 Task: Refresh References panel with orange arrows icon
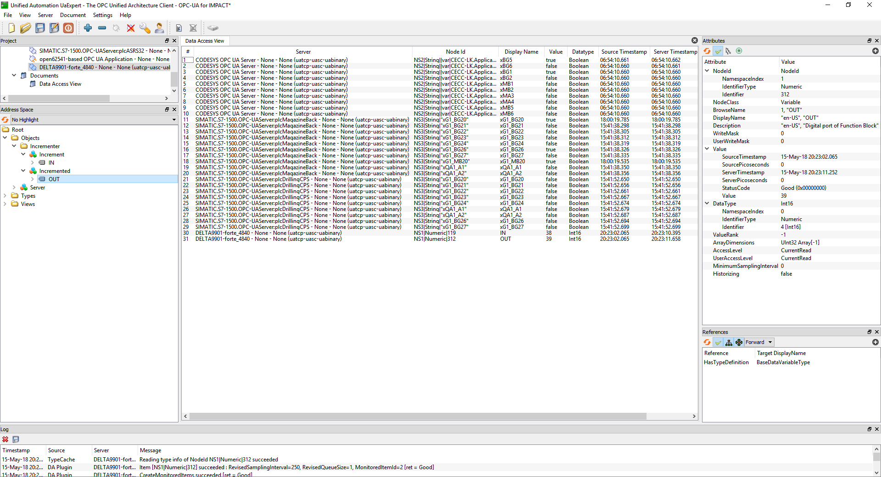pyautogui.click(x=707, y=342)
